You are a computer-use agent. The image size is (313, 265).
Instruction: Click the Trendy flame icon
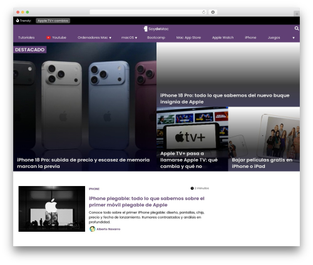(18, 21)
